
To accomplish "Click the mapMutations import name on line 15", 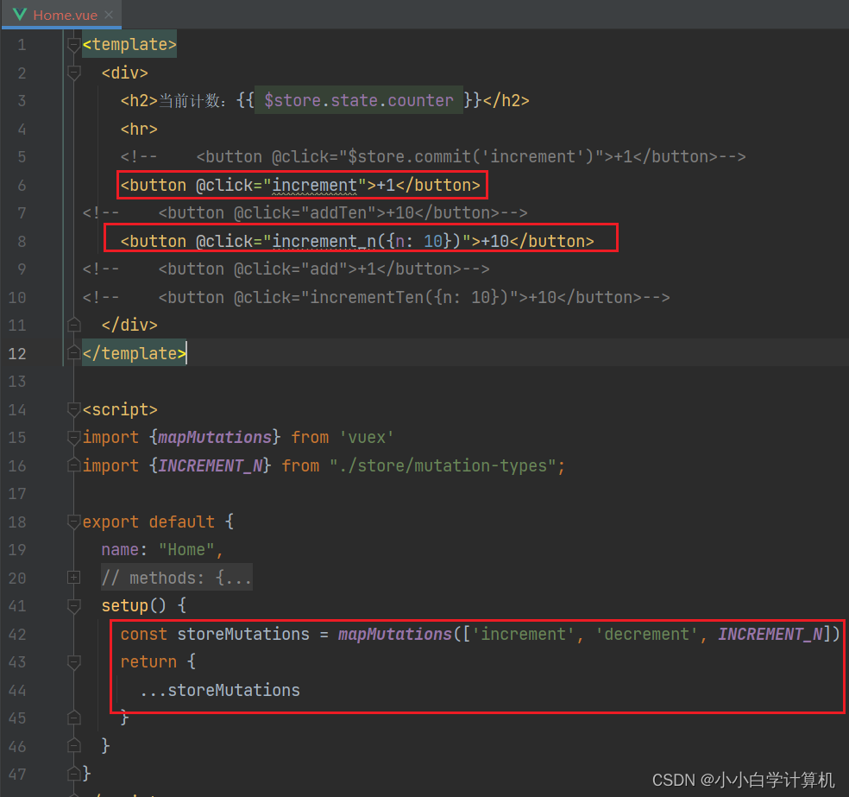I will pos(215,437).
